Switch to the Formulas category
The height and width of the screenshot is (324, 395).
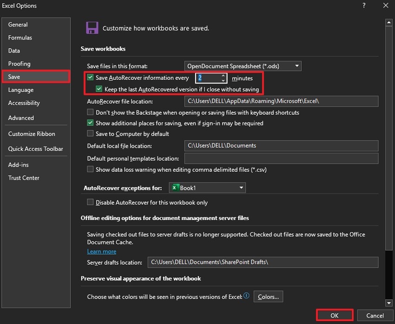pos(20,38)
